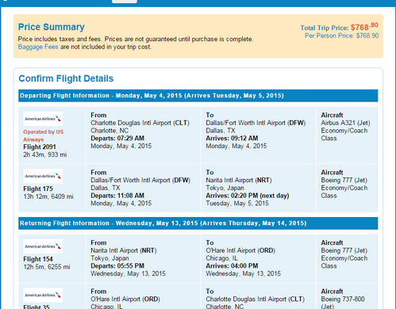Screen dimensions: 396x309
Task: Click American Airlines logo for Flight 35
Action: [43, 295]
